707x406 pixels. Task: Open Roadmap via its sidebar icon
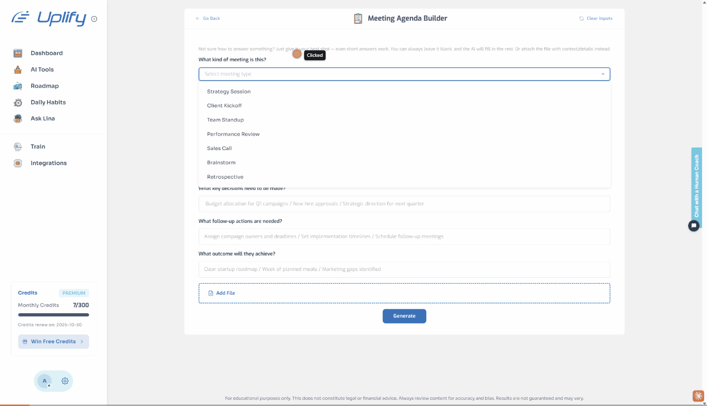[18, 86]
